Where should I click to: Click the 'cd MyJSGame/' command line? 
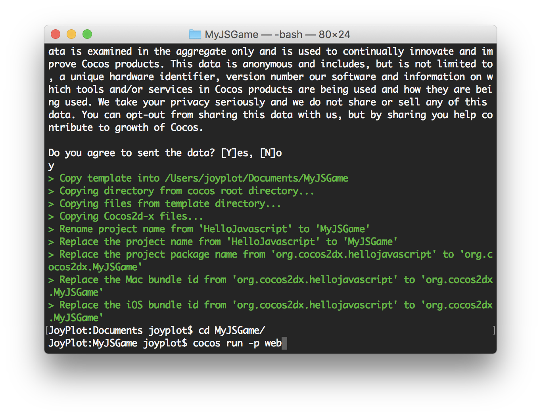point(232,331)
